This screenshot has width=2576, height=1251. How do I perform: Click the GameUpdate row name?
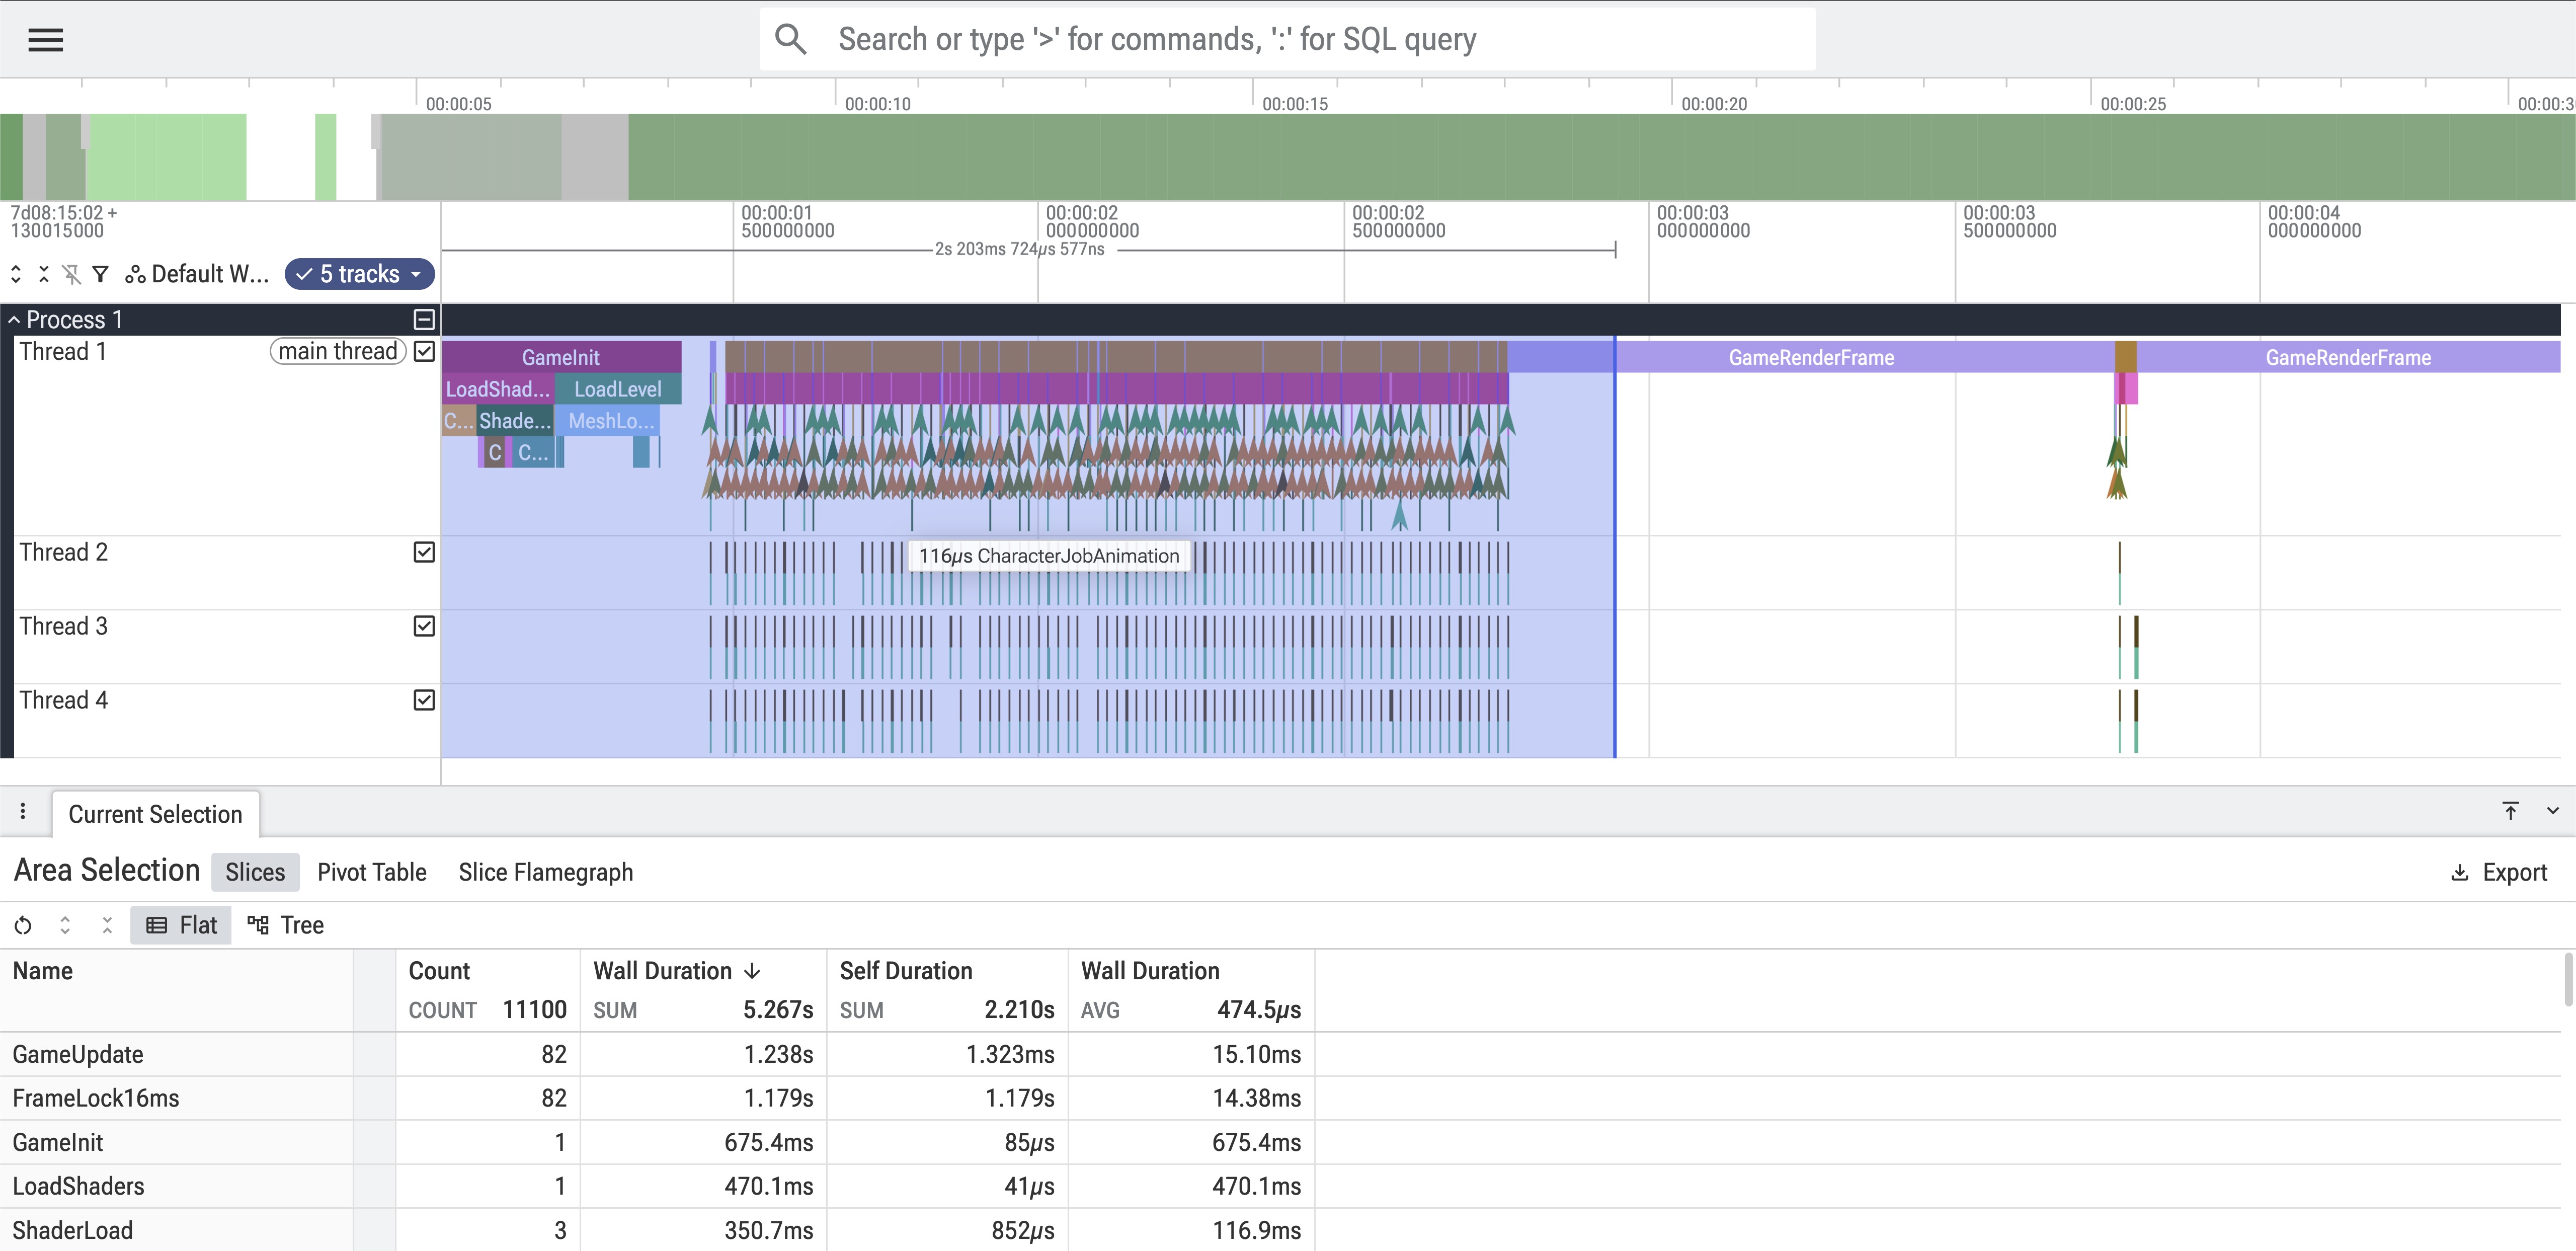click(x=78, y=1054)
